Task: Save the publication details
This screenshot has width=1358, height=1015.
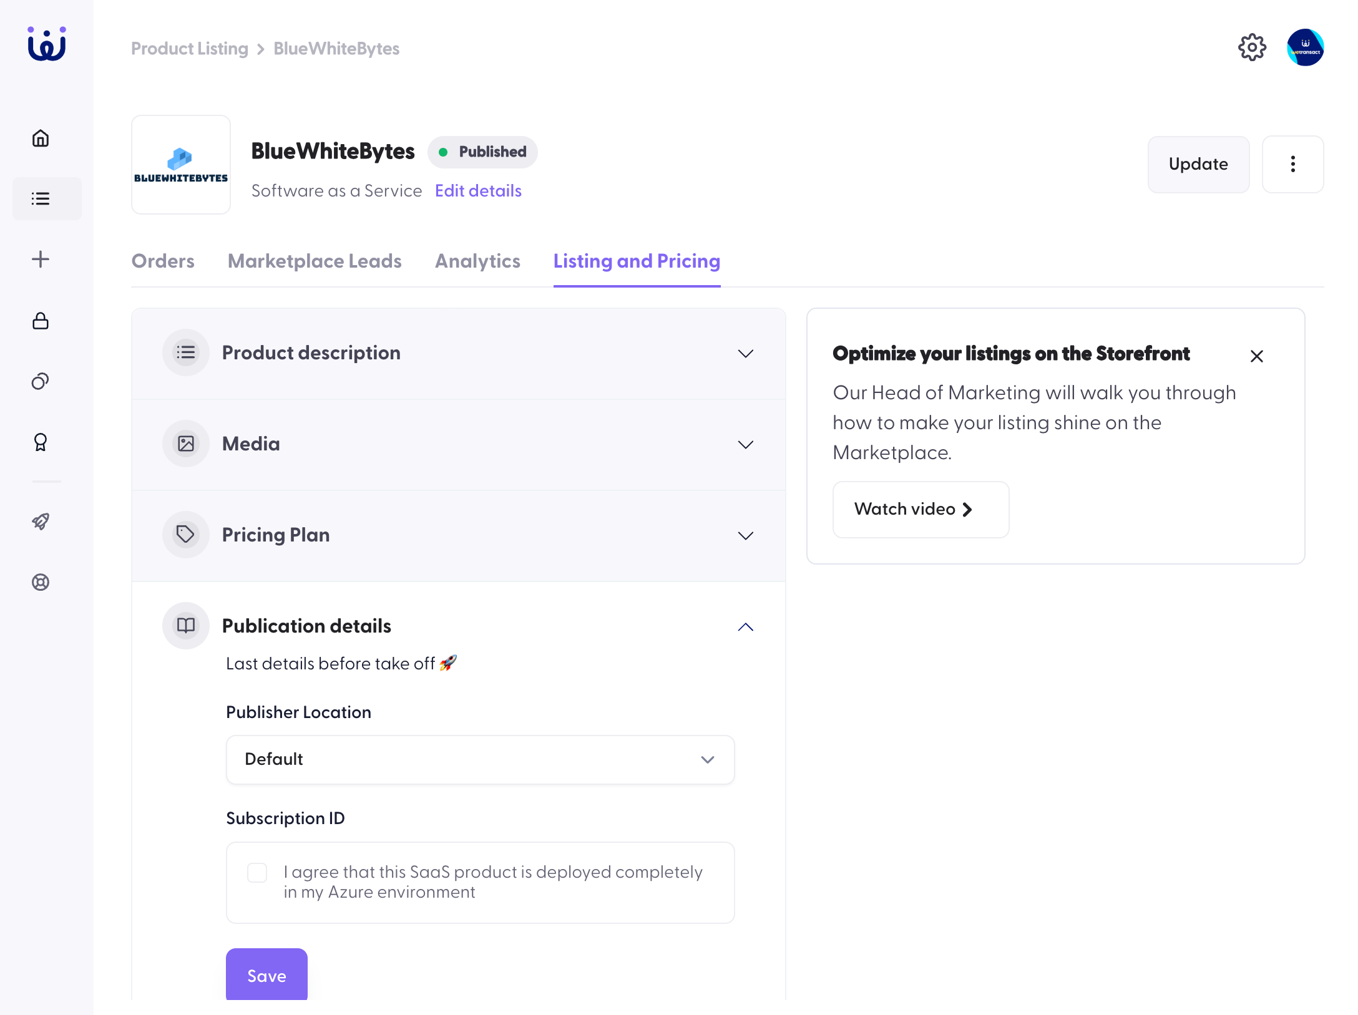Action: (x=266, y=975)
